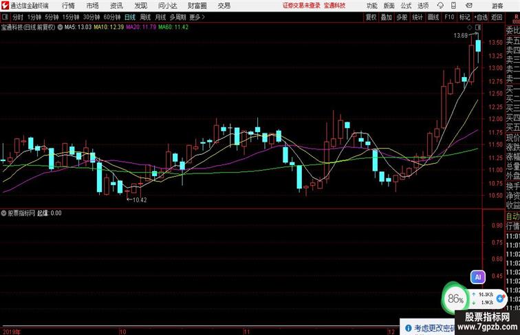520x335 pixels.
Task: Open the 市场 menu
Action: [x=93, y=6]
